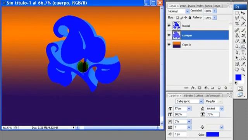Select the Hand tool
This screenshot has height=140, width=248.
(x=237, y=69)
